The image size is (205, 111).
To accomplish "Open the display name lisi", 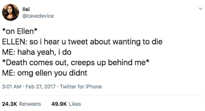I will click(26, 9).
